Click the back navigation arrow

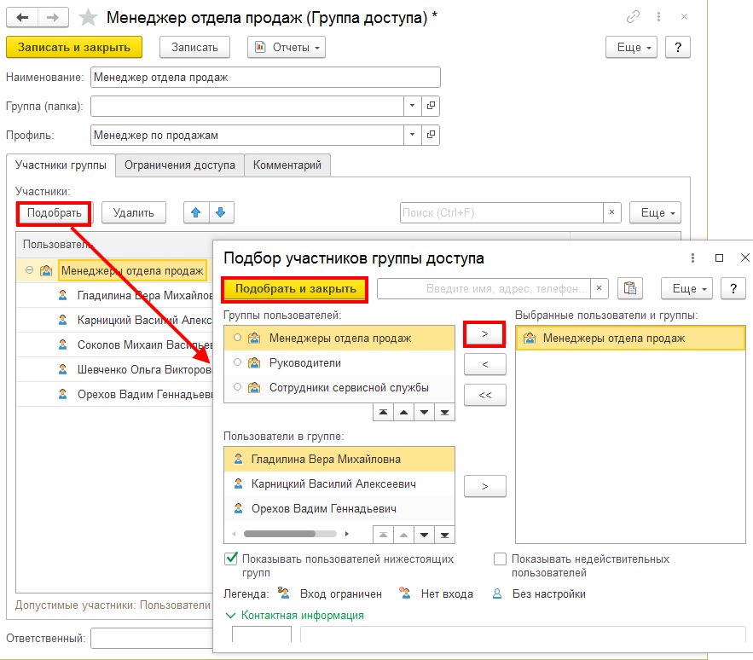point(23,17)
